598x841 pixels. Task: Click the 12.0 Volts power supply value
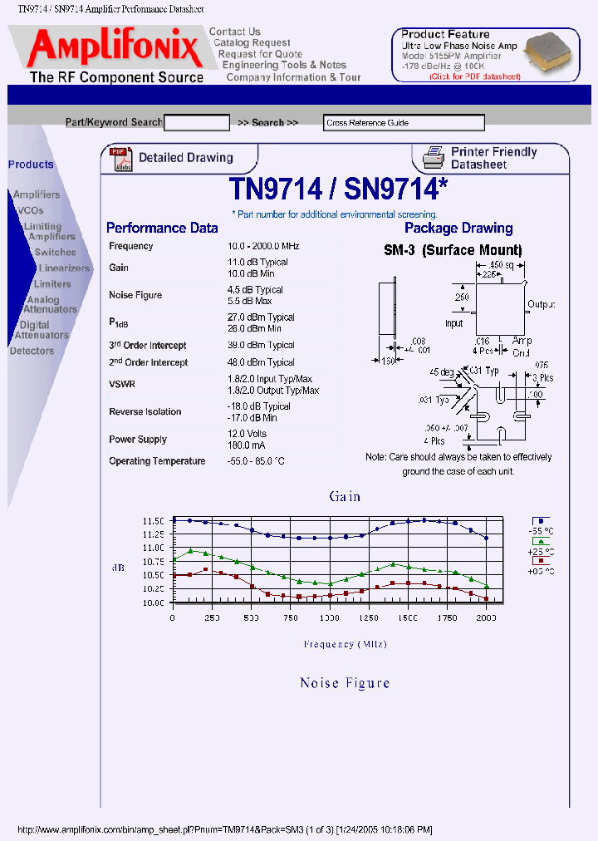click(247, 434)
